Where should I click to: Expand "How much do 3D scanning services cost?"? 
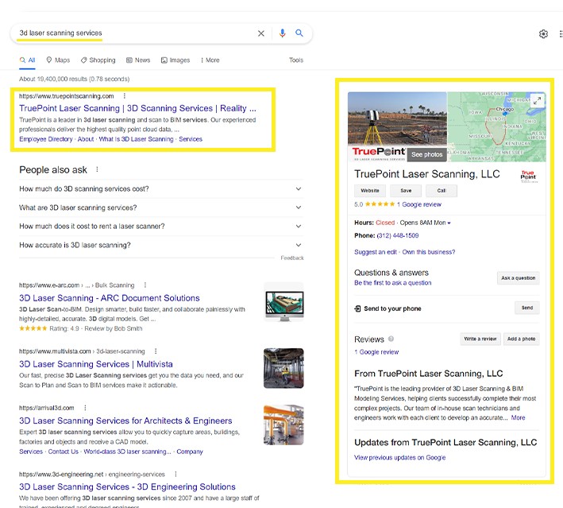[299, 189]
